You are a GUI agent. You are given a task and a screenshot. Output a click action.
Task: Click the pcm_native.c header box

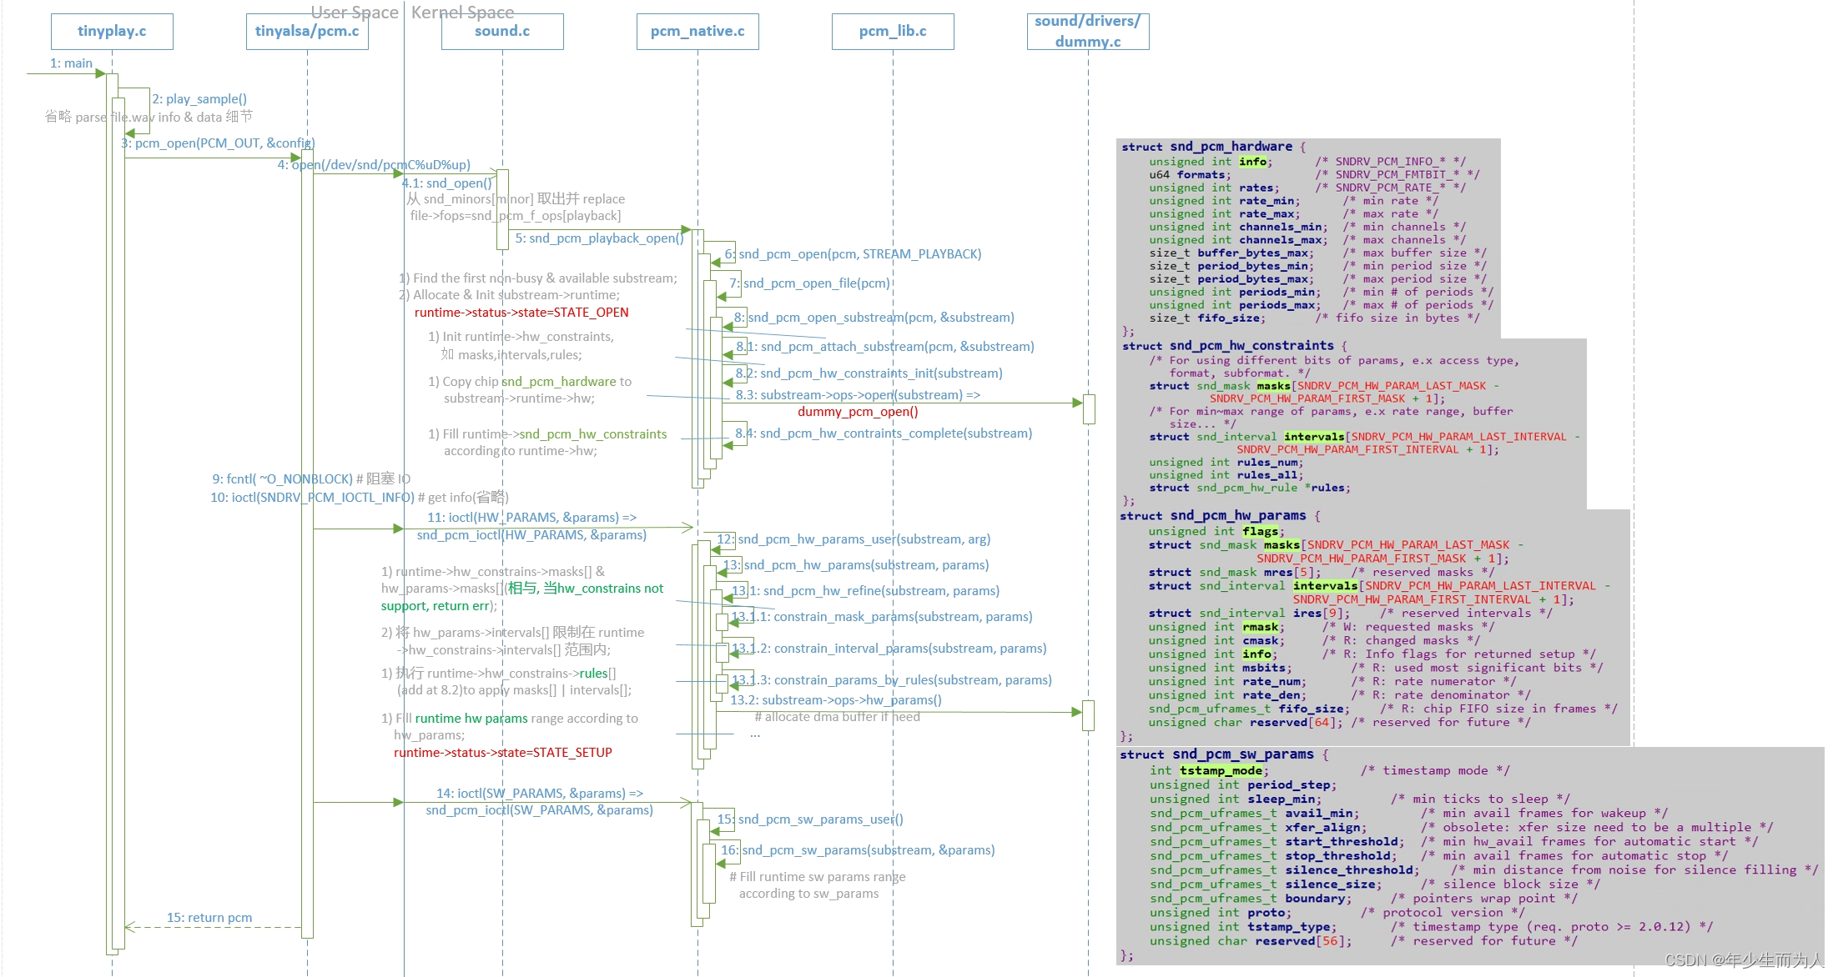click(697, 32)
